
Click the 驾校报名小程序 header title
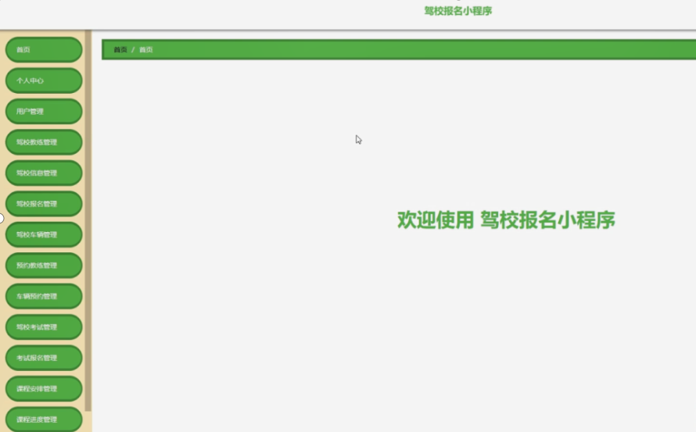pyautogui.click(x=458, y=11)
